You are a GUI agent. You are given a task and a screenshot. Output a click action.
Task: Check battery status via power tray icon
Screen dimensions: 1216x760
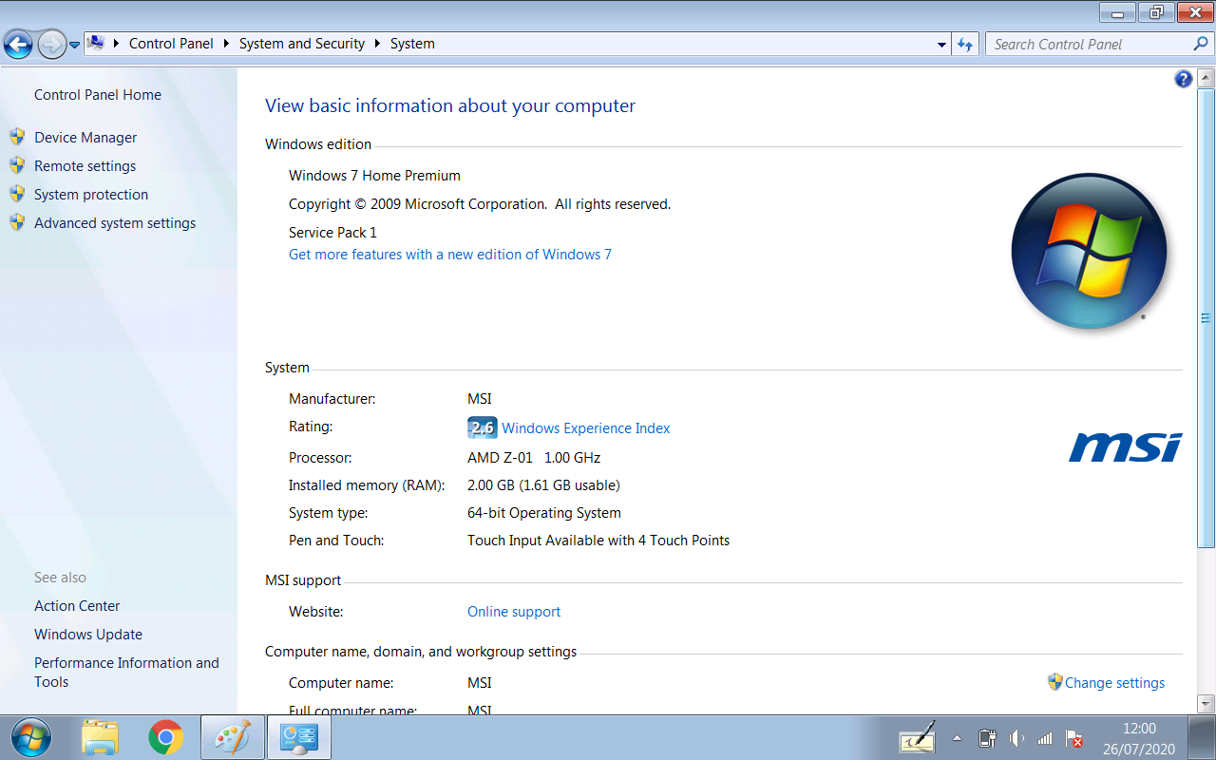(987, 737)
